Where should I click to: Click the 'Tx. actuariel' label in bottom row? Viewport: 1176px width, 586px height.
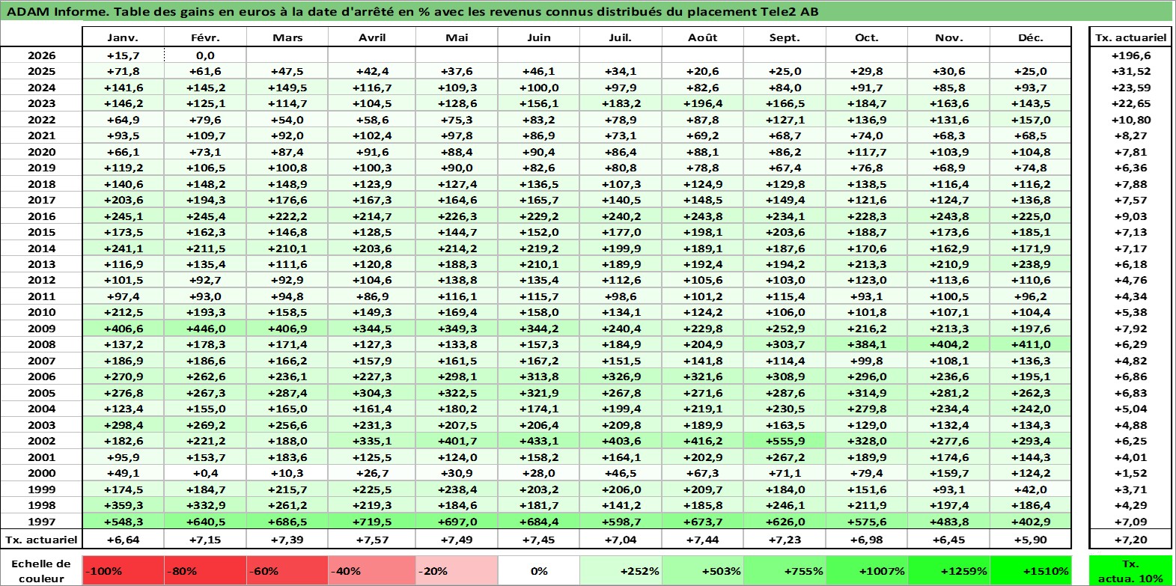click(41, 540)
